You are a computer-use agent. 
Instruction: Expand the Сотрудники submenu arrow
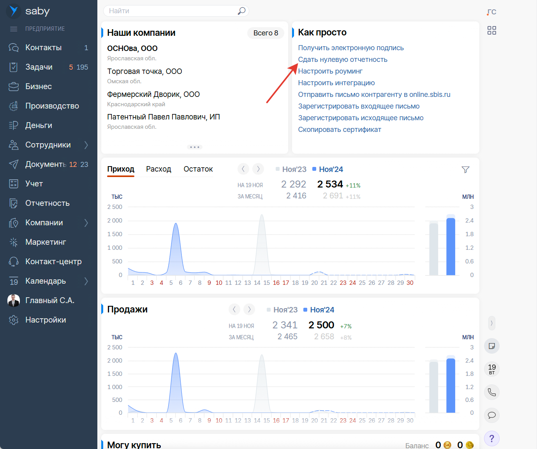pos(86,145)
